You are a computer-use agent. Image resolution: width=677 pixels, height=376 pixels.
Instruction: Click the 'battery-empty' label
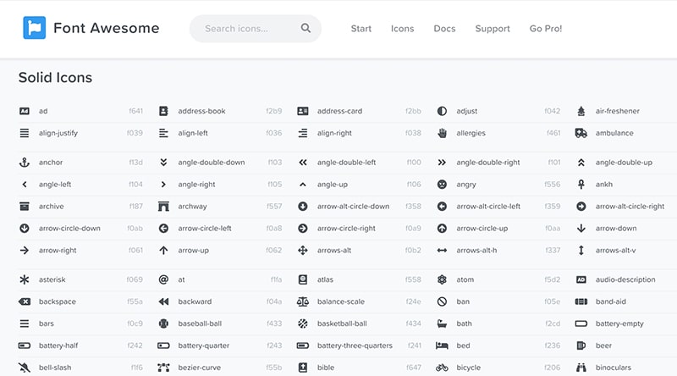(619, 323)
